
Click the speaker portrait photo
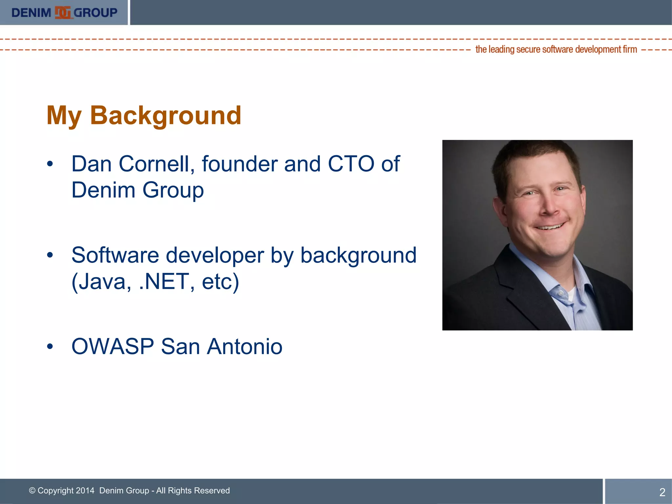pos(537,235)
